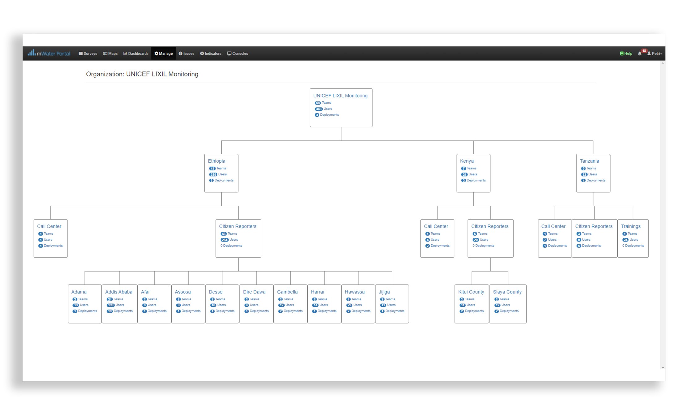Open the Adama group
The height and width of the screenshot is (415, 688).
click(79, 292)
